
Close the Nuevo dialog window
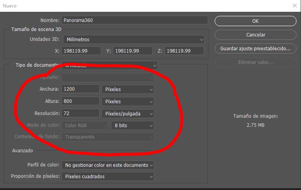[295, 5]
